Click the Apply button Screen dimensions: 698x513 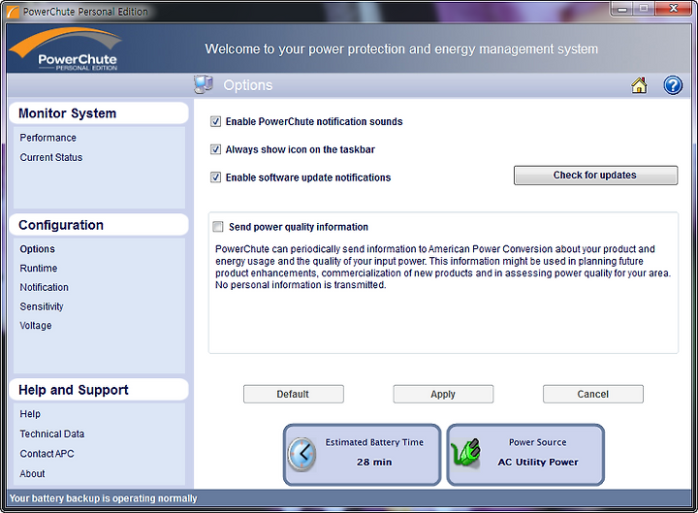point(443,394)
